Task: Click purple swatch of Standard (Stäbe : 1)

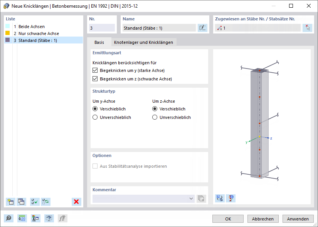Action: click(x=7, y=40)
